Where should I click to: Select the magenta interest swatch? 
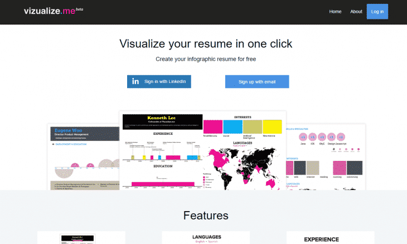(x=213, y=126)
